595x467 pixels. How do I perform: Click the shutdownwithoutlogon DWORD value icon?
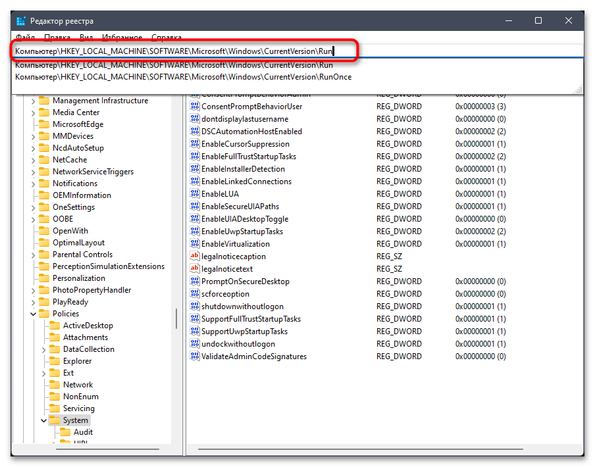(195, 307)
